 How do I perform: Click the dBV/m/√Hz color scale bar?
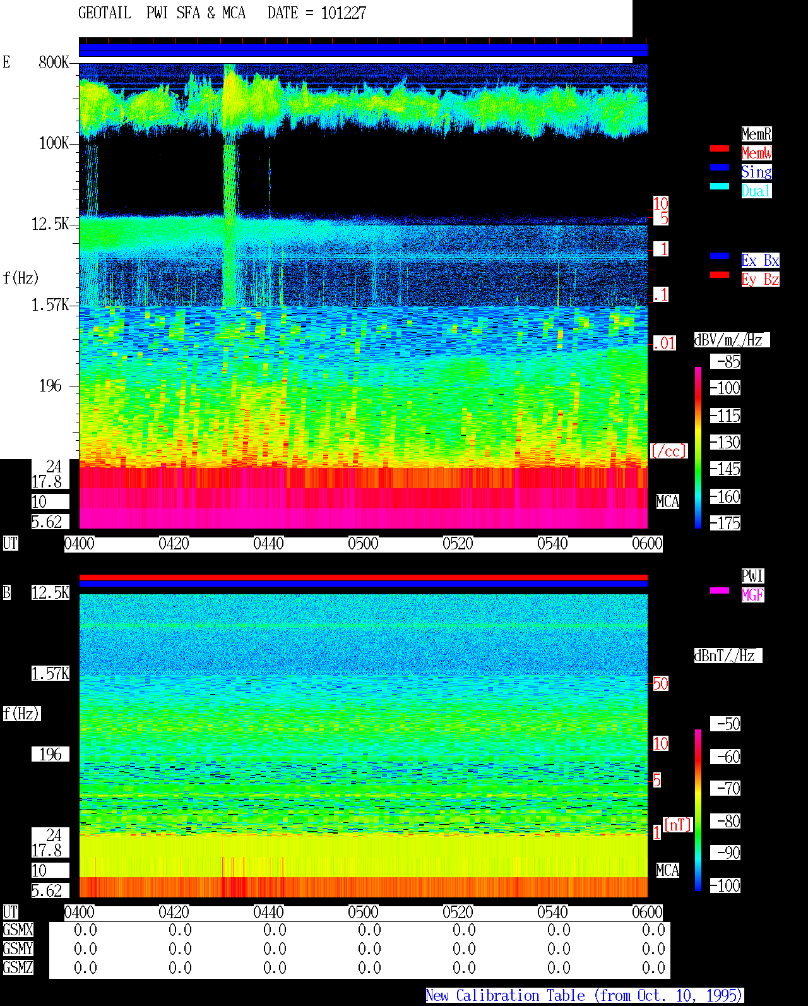coord(698,447)
